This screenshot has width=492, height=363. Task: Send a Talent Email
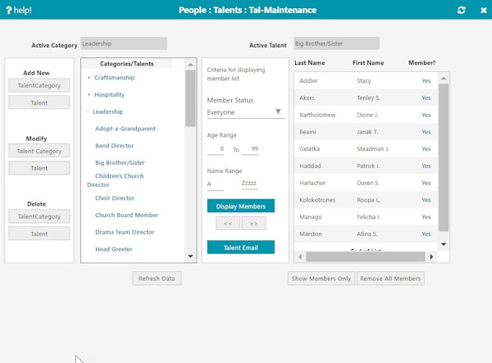click(240, 247)
